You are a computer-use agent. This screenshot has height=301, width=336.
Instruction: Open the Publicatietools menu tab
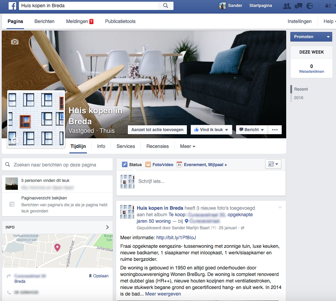coord(120,21)
